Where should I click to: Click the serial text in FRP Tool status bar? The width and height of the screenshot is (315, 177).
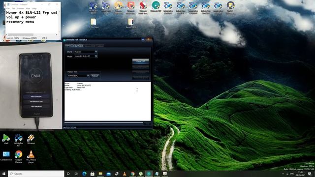(x=70, y=128)
